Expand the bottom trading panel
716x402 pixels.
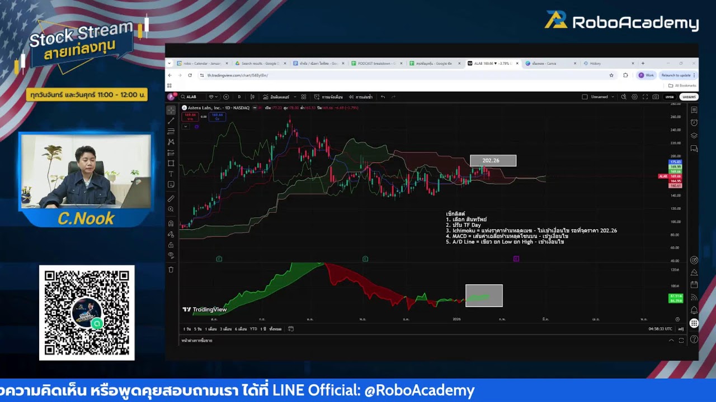pos(671,340)
